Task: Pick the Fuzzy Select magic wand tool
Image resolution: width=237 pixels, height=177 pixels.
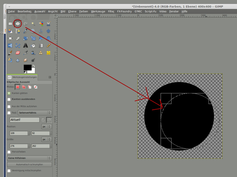Action: point(33,24)
